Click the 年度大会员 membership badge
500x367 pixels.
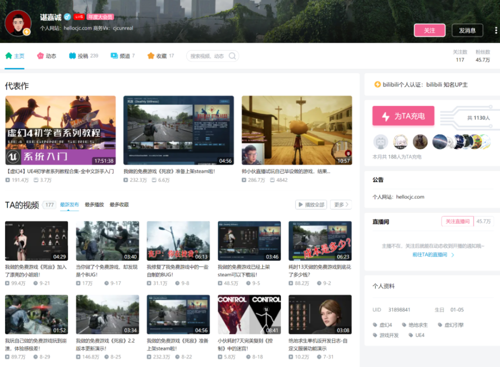pos(100,17)
